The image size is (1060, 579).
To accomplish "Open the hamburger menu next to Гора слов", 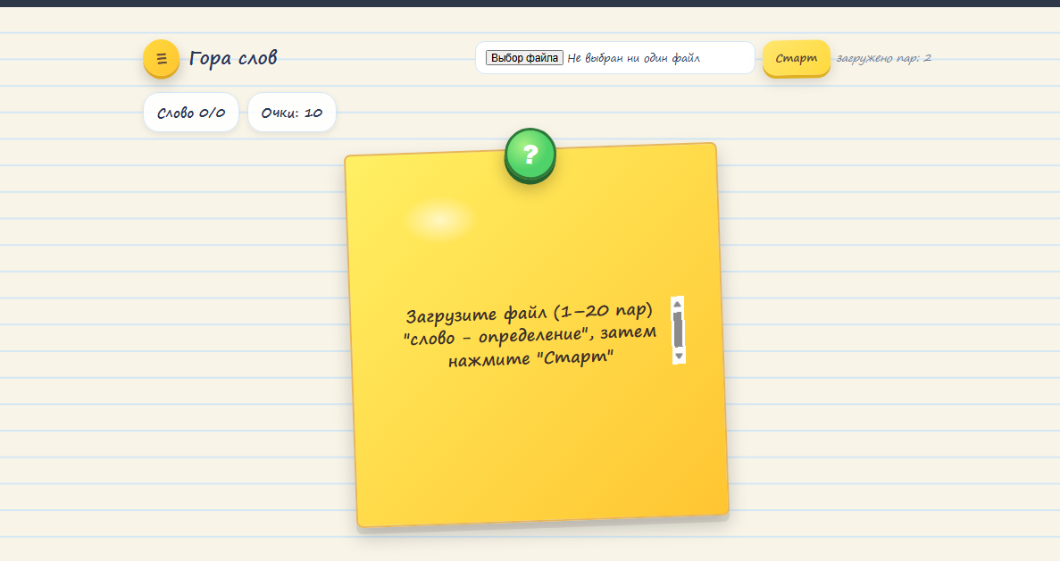I will (162, 59).
